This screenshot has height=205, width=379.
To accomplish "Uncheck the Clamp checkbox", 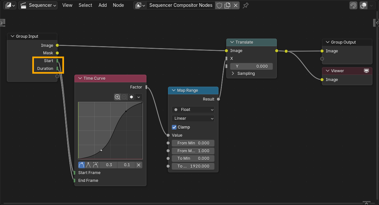I will 174,127.
